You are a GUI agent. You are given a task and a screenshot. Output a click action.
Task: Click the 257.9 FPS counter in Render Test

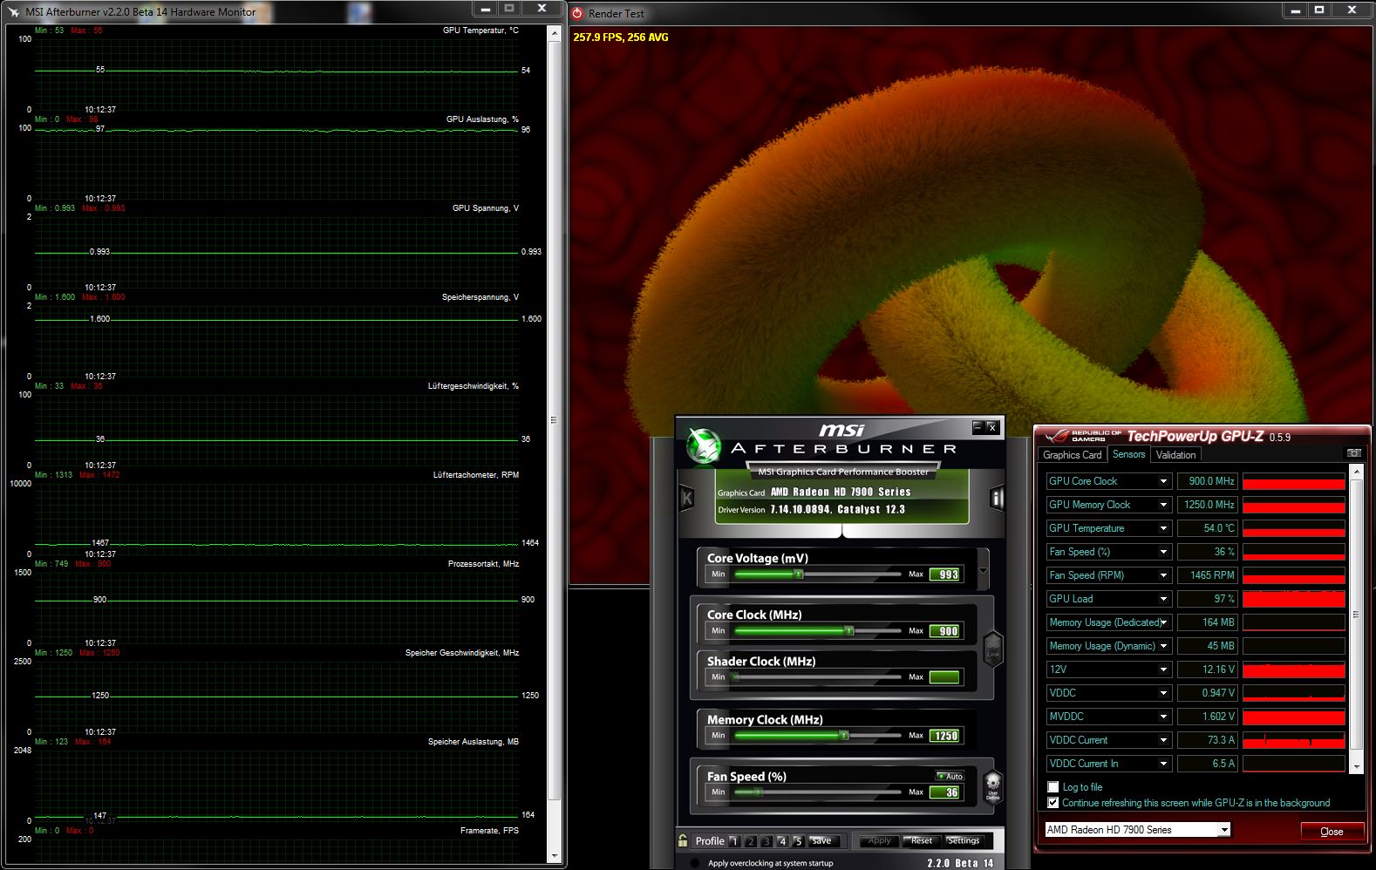[621, 37]
